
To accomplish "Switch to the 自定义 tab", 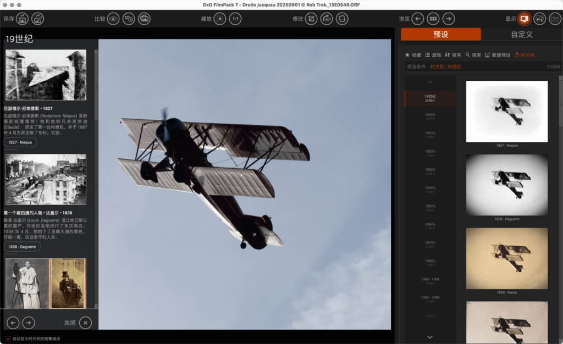I will click(522, 35).
